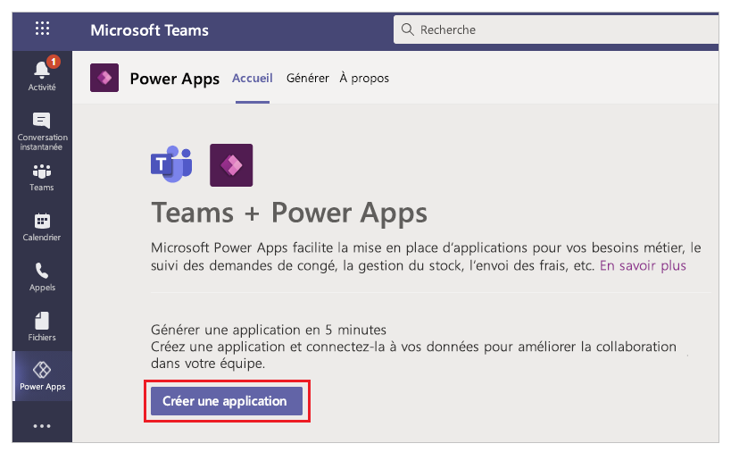This screenshot has width=731, height=452.
Task: Click the Power Apps header logo
Action: (104, 78)
